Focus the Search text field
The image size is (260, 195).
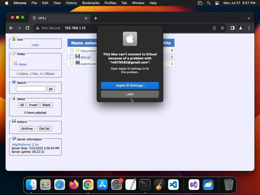31,89
